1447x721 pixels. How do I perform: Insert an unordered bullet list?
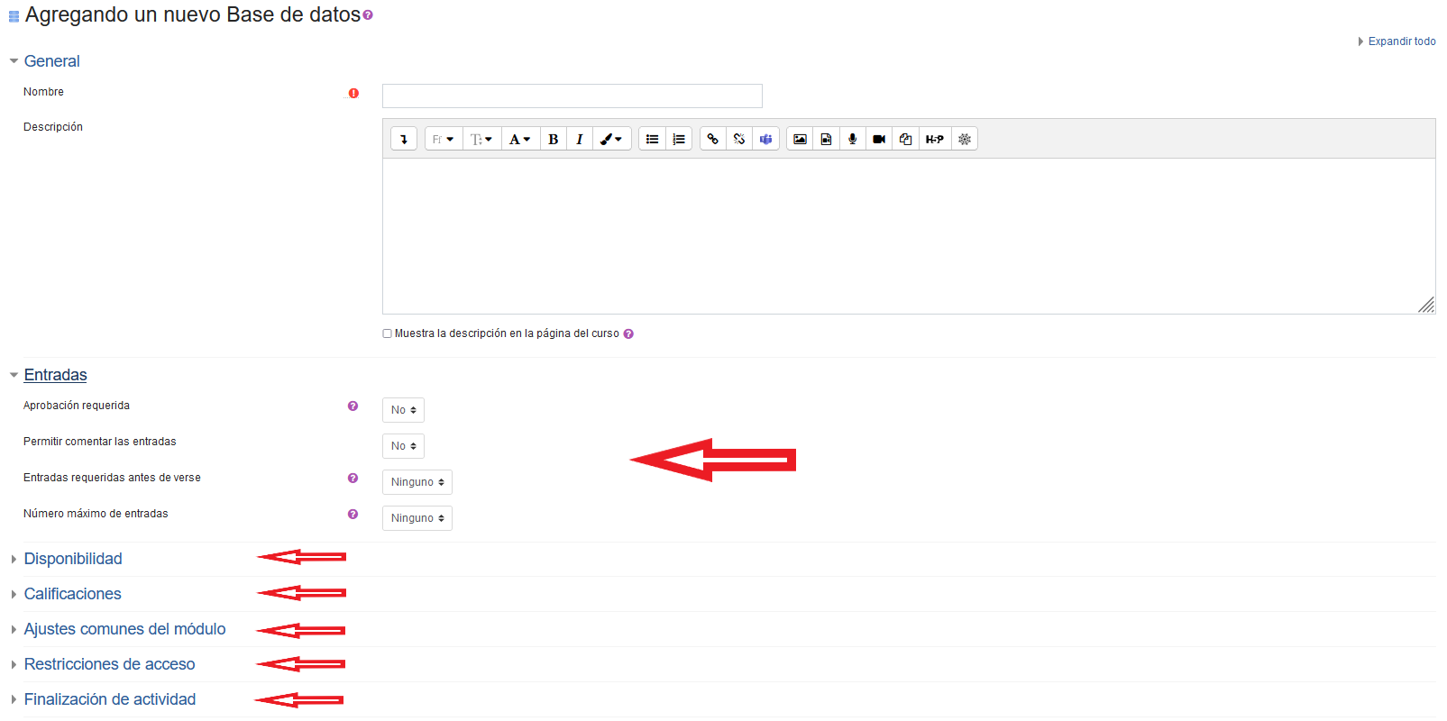[x=652, y=139]
